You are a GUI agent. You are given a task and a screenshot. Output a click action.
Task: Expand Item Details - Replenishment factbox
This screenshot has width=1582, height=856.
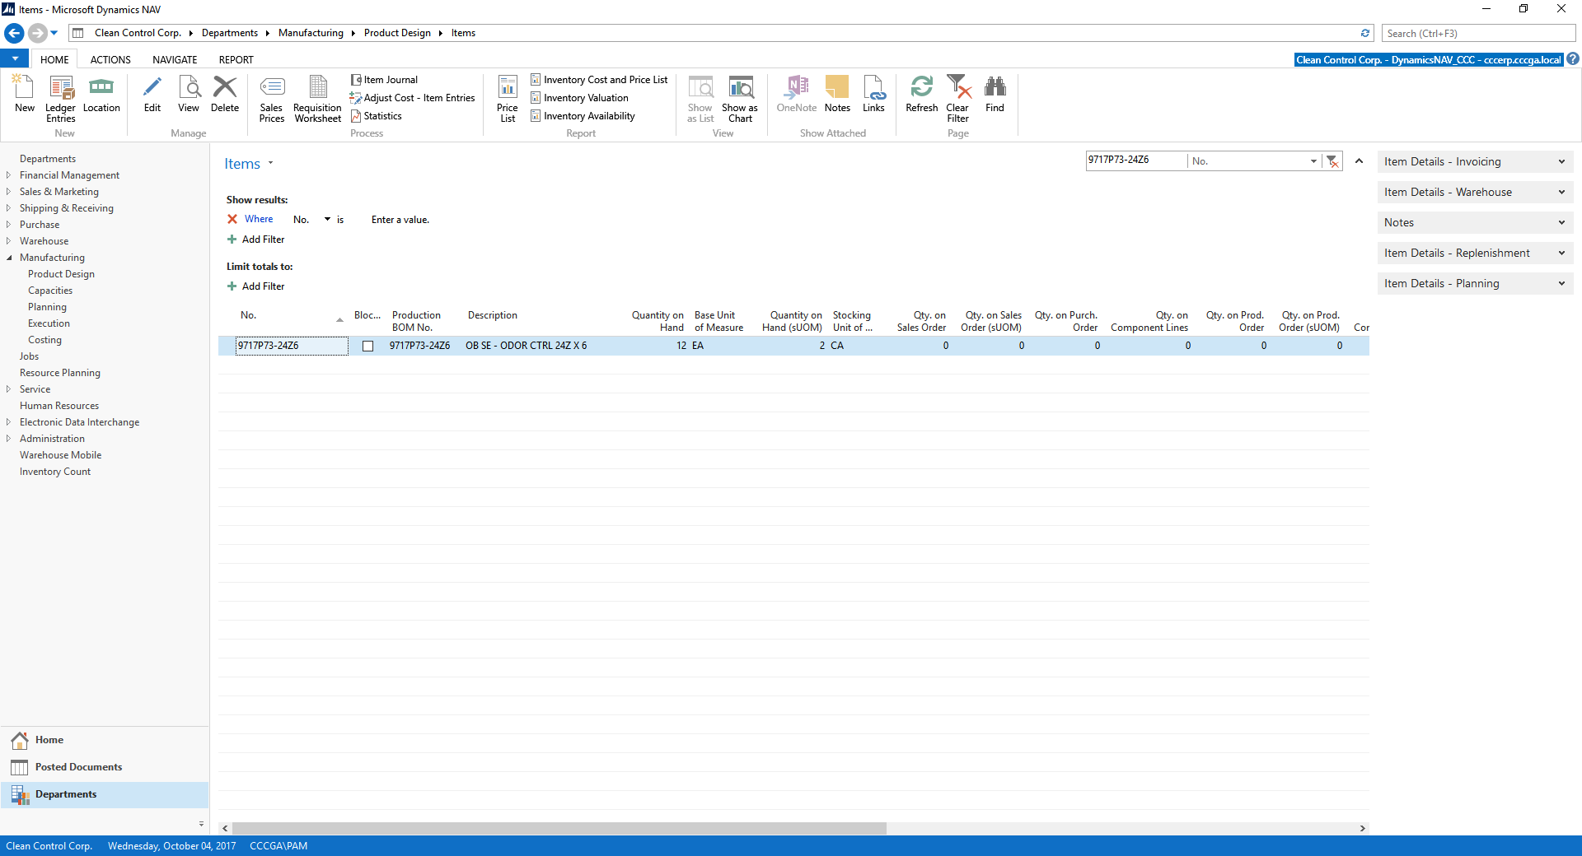1475,254
